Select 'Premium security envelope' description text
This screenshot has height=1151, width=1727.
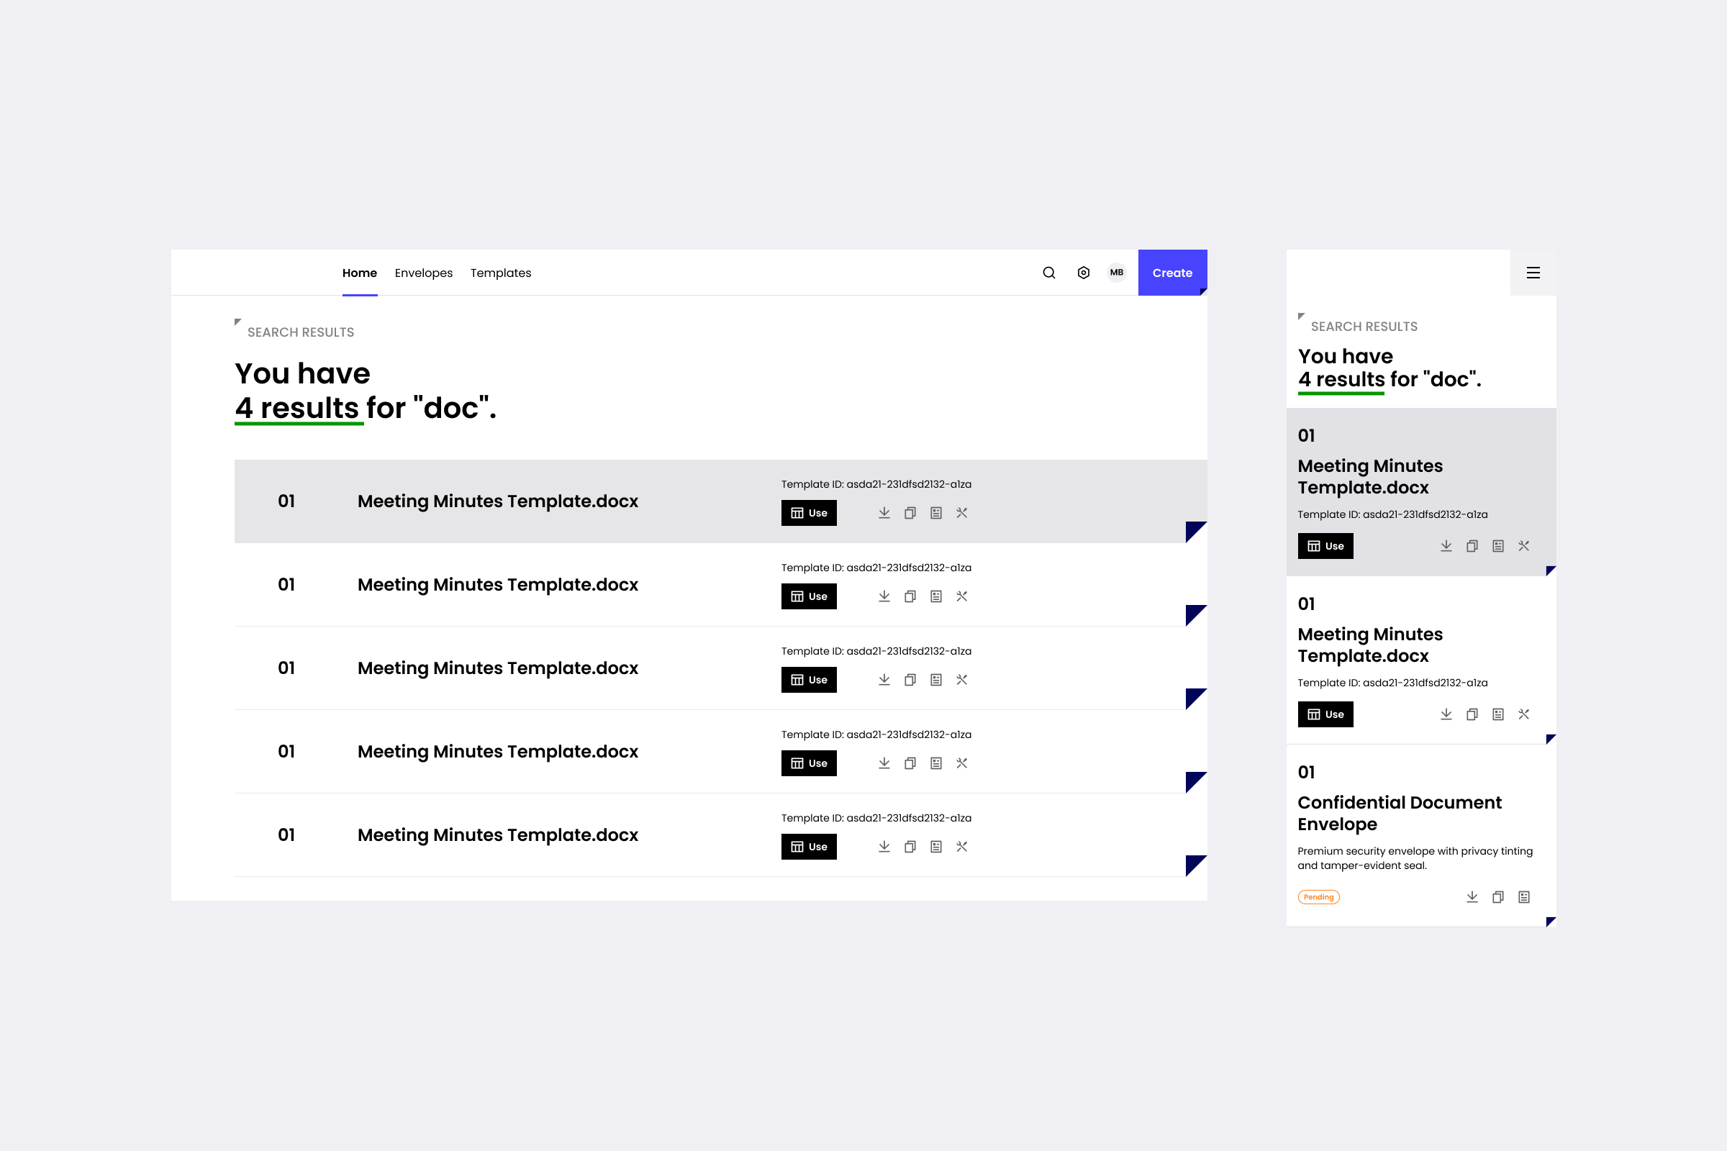pyautogui.click(x=1415, y=858)
